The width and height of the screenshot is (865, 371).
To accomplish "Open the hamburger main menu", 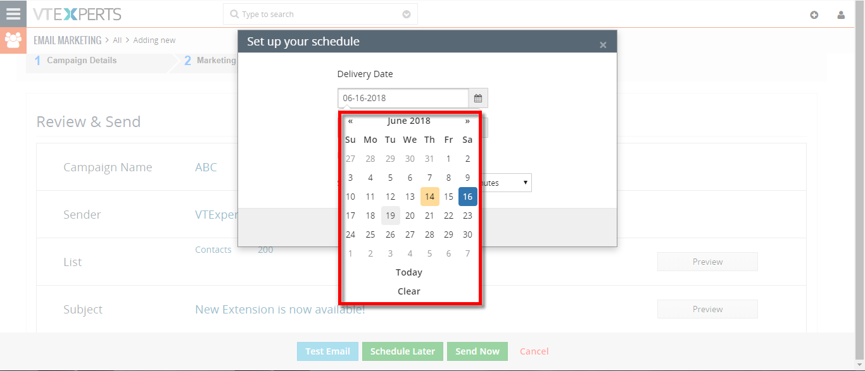I will pos(13,14).
